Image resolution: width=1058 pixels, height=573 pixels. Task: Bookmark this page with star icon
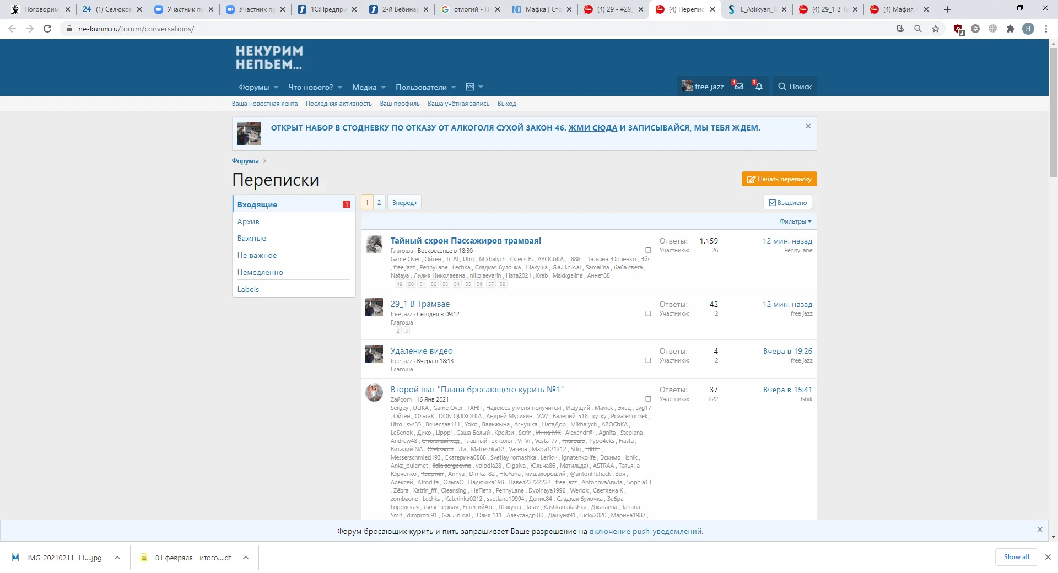coord(936,29)
